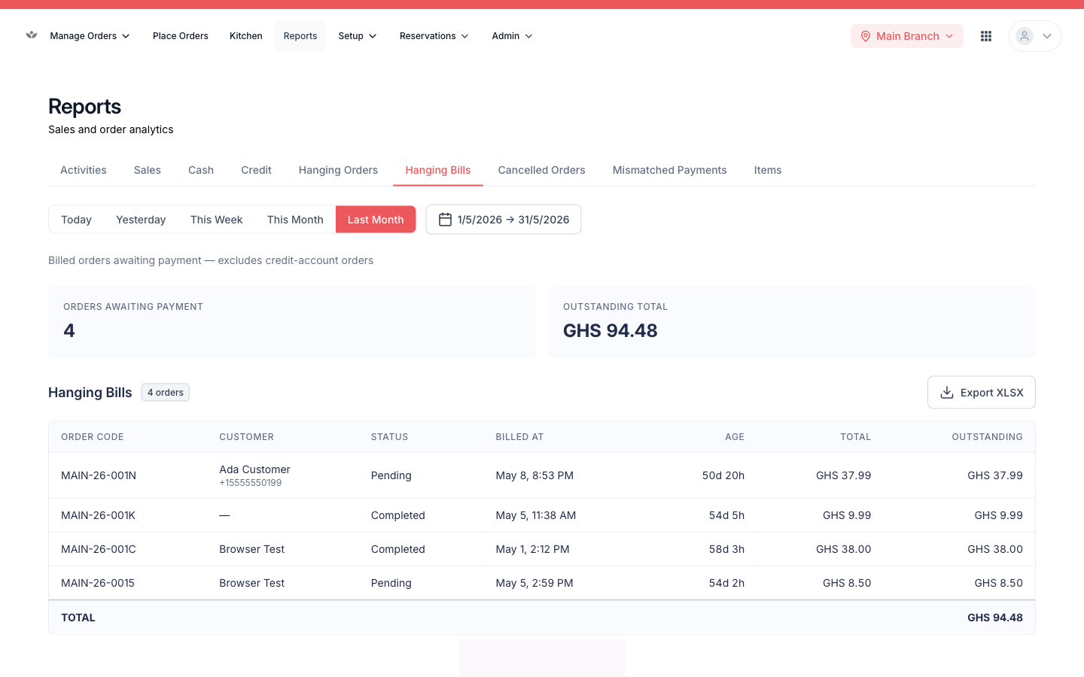
Task: Click the TOTAL row GHS 94.48 value
Action: 994,618
